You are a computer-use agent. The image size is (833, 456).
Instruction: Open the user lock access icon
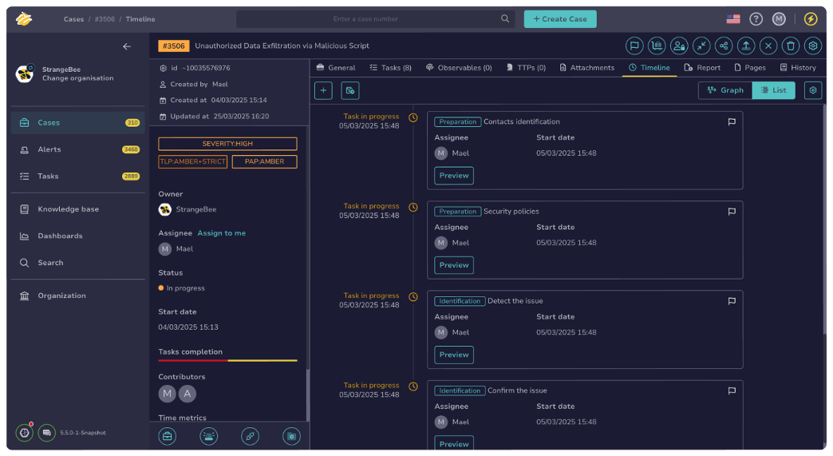[679, 46]
